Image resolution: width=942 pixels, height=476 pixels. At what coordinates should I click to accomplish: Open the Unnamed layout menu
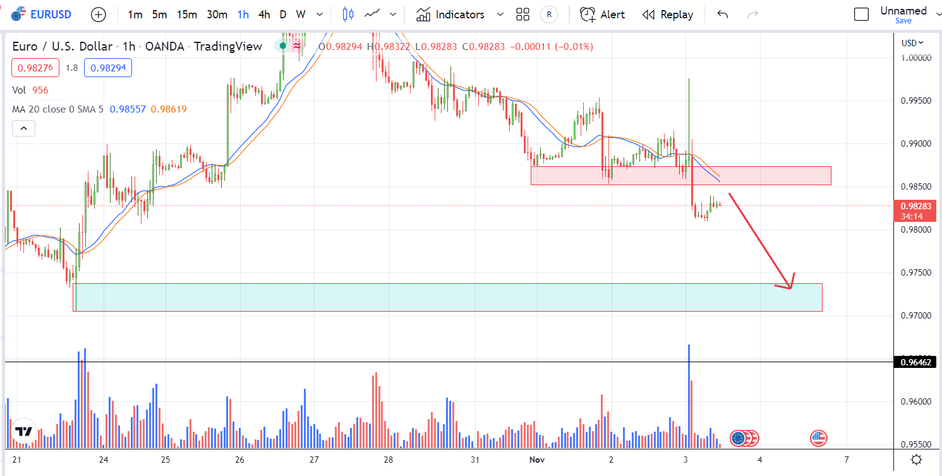tap(903, 10)
